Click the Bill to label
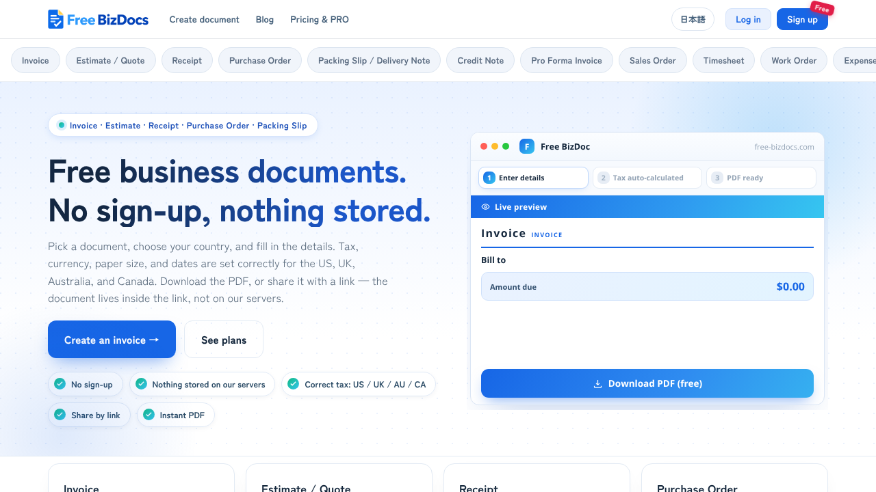Image resolution: width=876 pixels, height=492 pixels. 493,260
